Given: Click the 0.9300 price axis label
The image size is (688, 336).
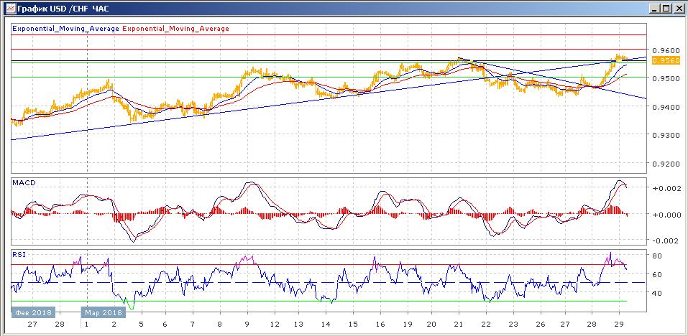Looking at the screenshot, I should [x=666, y=136].
